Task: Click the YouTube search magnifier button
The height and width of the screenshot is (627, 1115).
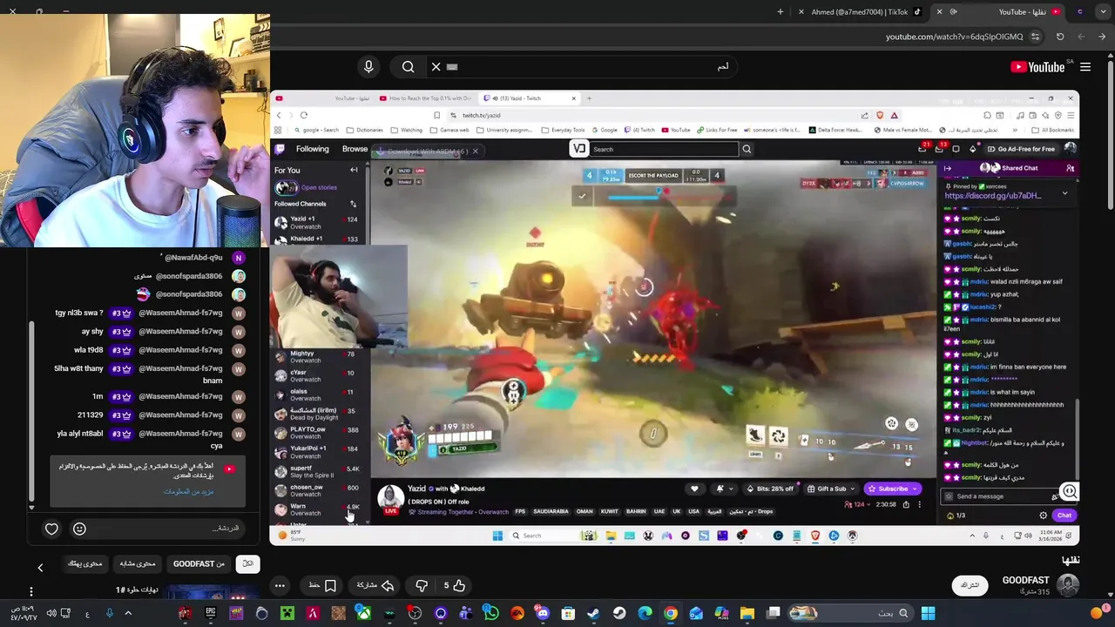Action: (408, 66)
